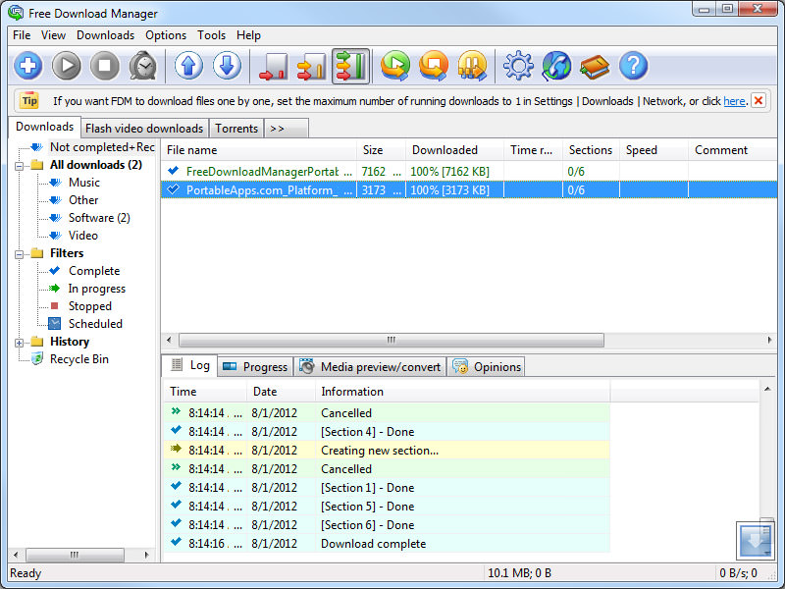Click the Stop download icon
The width and height of the screenshot is (785, 589).
105,66
